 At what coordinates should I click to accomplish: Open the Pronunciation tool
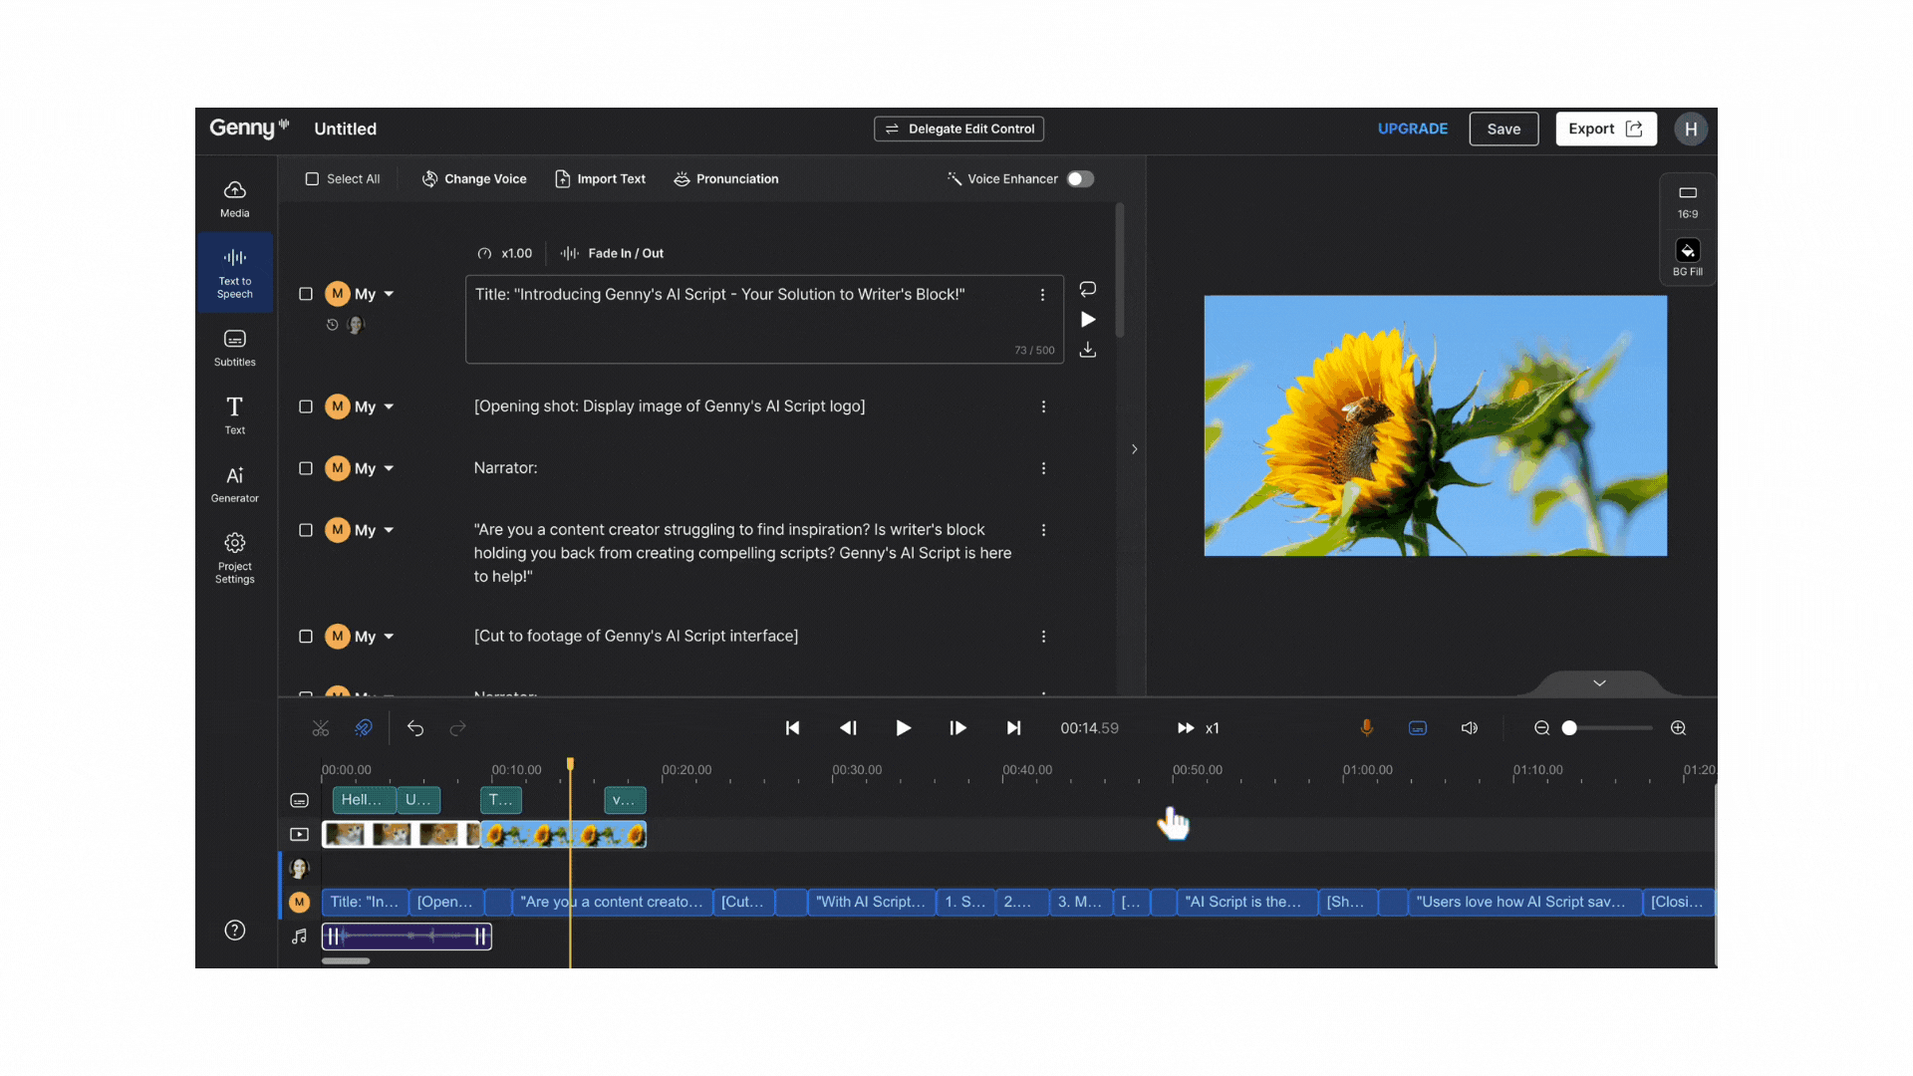pos(725,178)
